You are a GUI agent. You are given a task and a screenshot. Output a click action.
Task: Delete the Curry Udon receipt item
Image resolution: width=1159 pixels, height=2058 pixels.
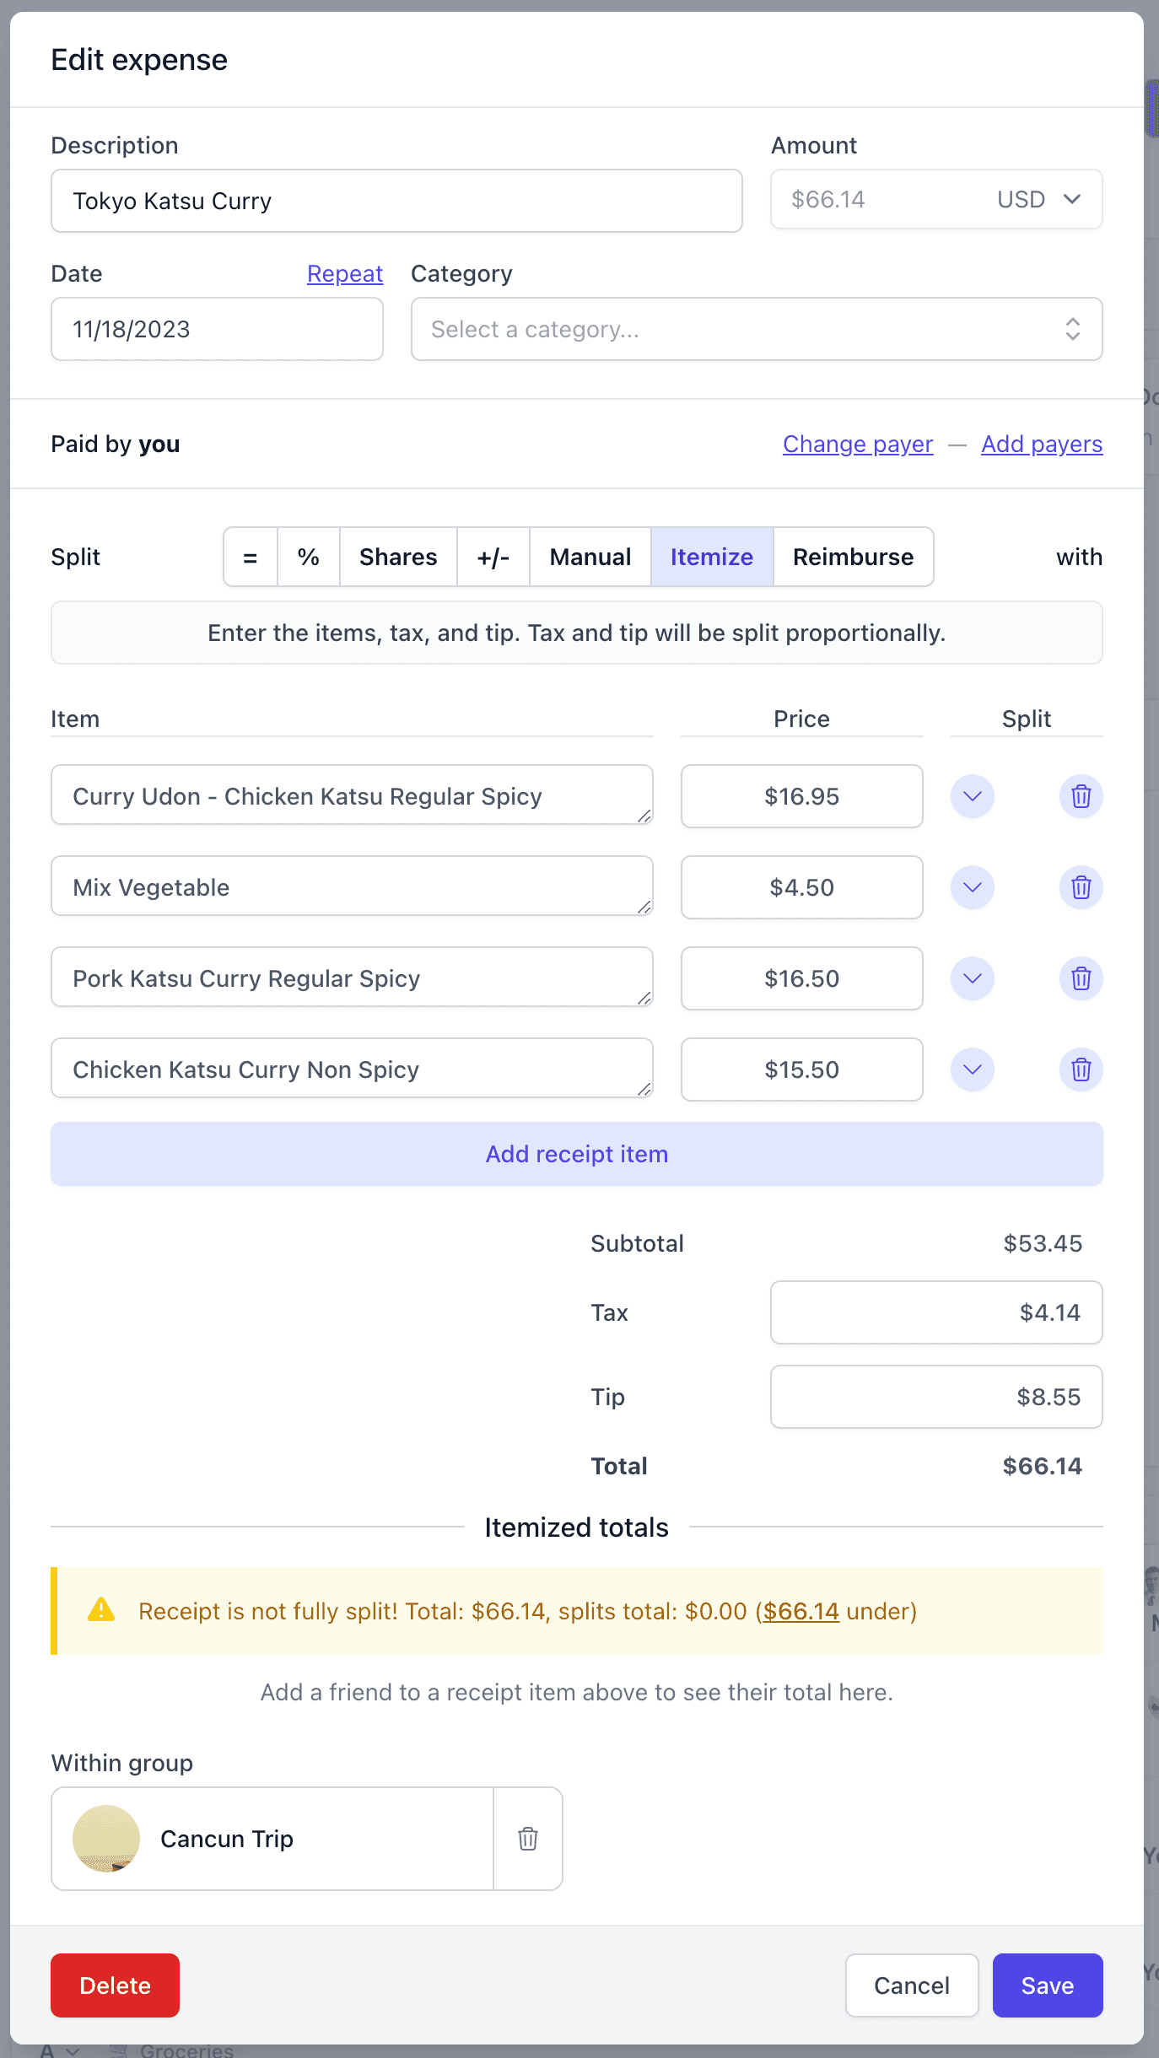[x=1081, y=795]
